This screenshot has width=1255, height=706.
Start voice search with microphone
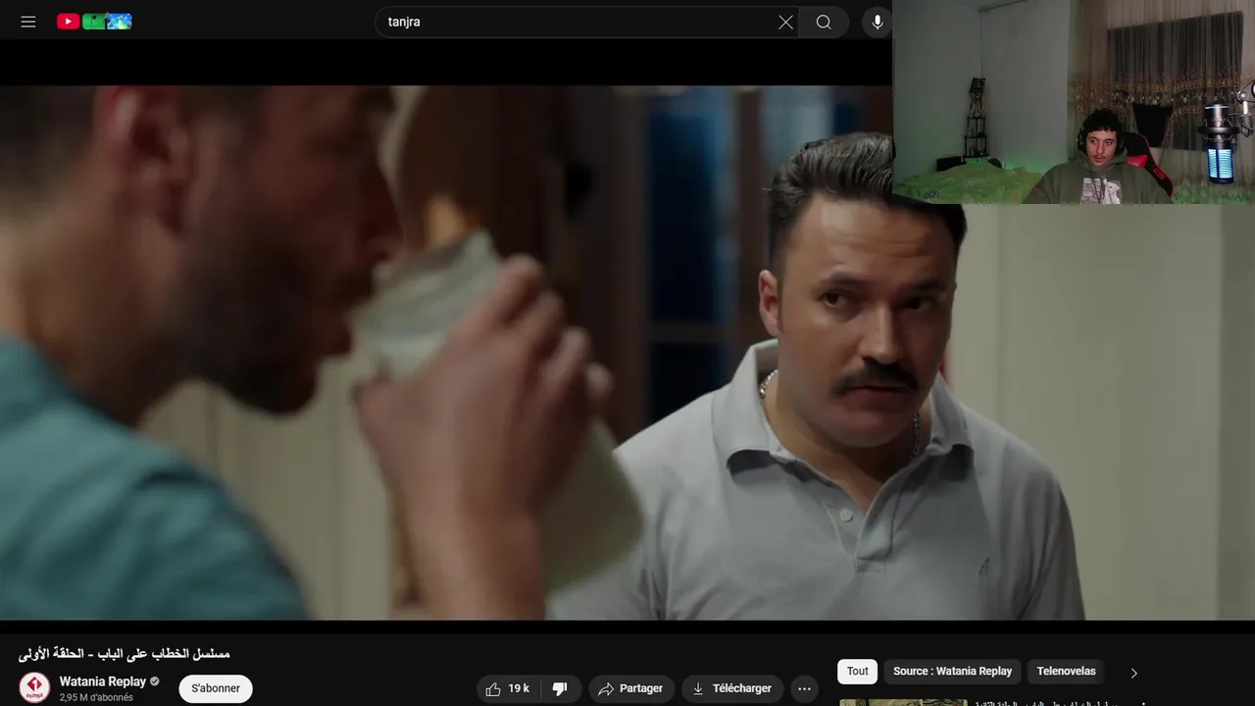[878, 22]
